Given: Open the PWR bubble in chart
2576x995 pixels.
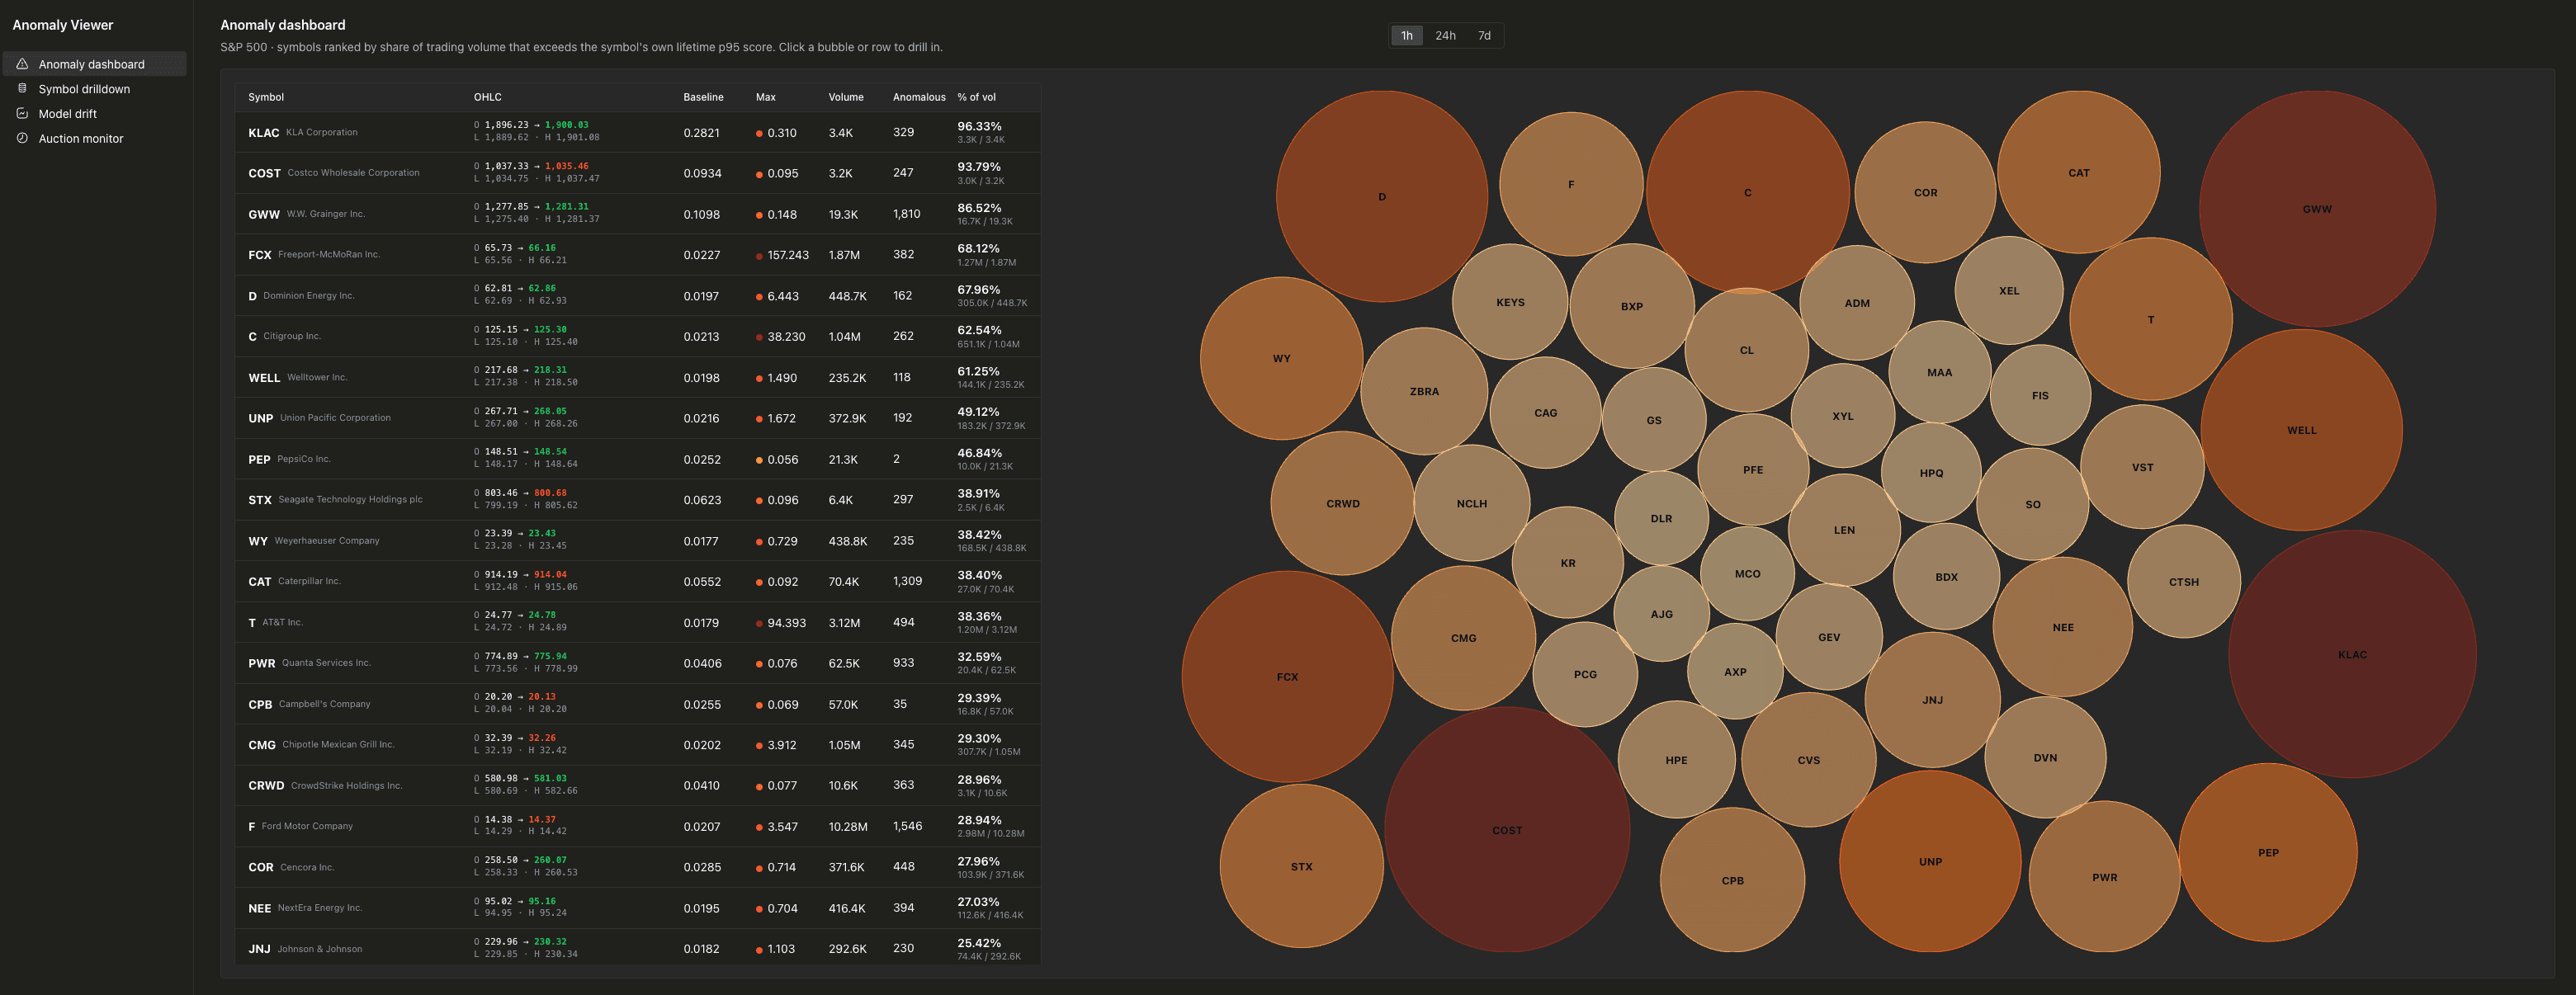Looking at the screenshot, I should point(2104,877).
